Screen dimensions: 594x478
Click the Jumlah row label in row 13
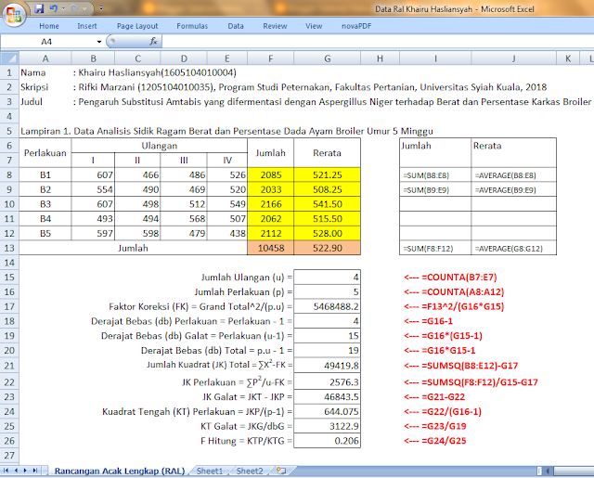pyautogui.click(x=133, y=248)
